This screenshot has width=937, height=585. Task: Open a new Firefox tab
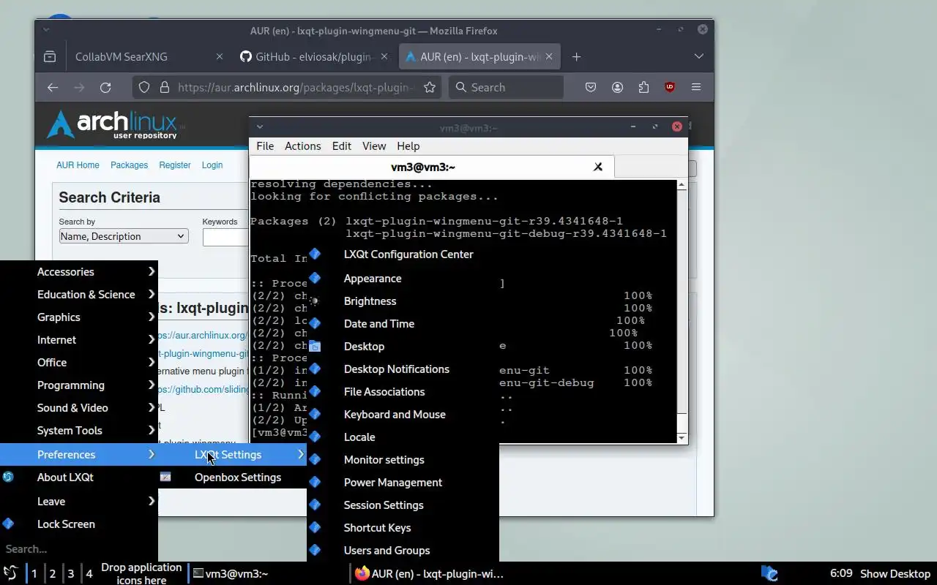pyautogui.click(x=576, y=57)
